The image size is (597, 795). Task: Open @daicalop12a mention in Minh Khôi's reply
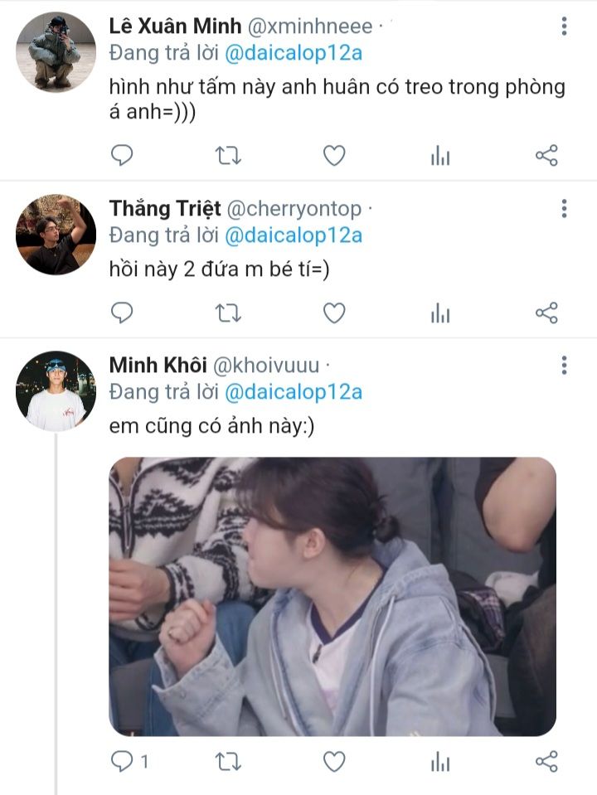[294, 392]
